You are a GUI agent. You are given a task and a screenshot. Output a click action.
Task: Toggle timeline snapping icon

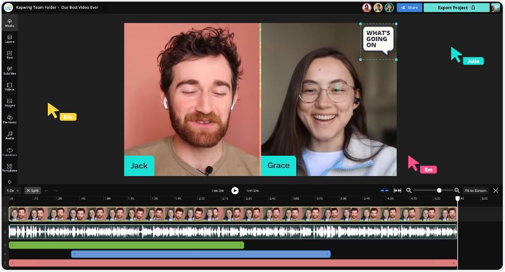coord(385,190)
